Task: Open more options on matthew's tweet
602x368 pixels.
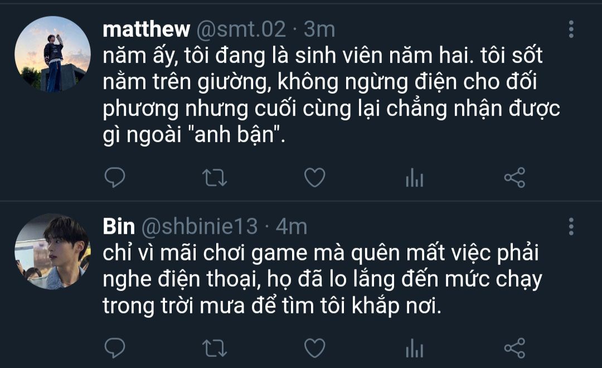Action: [571, 29]
